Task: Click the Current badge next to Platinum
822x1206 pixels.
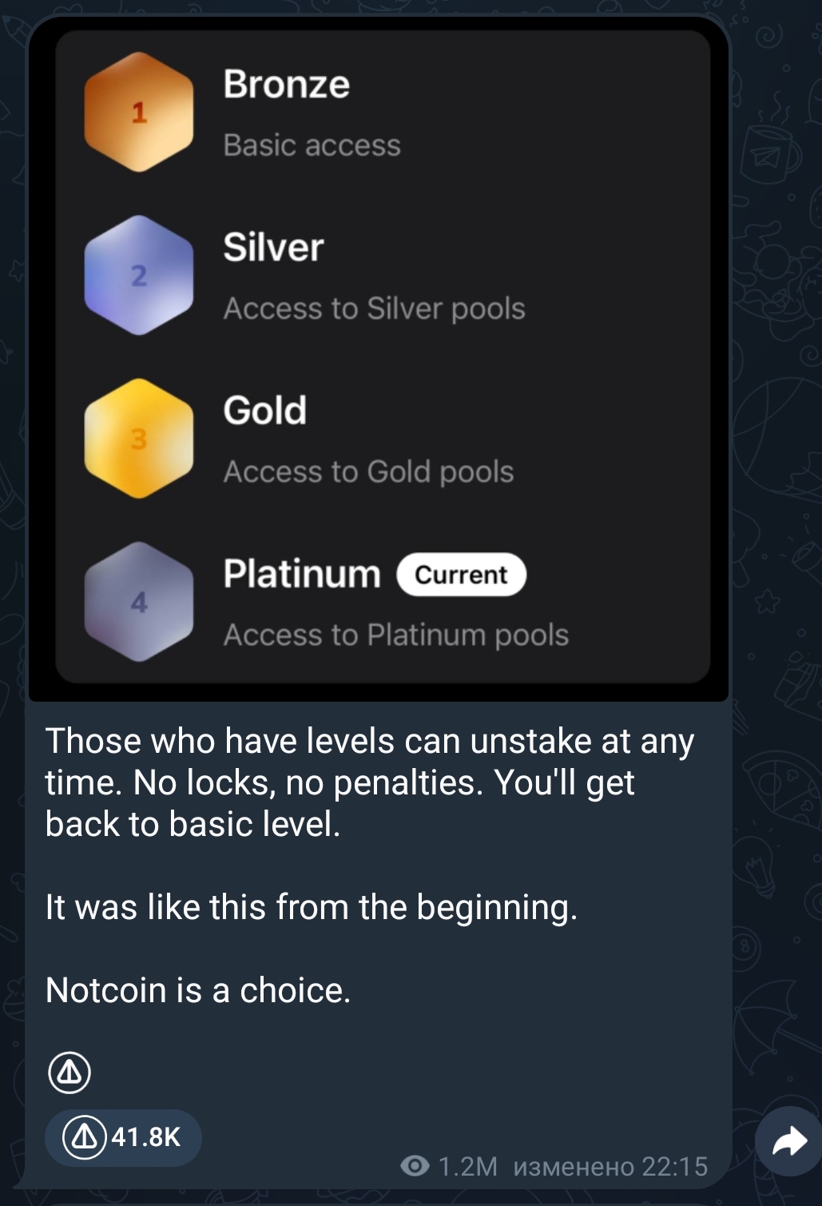Action: click(x=461, y=575)
